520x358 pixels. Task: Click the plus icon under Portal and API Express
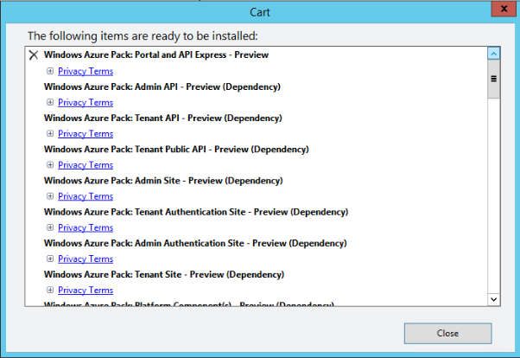(x=50, y=71)
